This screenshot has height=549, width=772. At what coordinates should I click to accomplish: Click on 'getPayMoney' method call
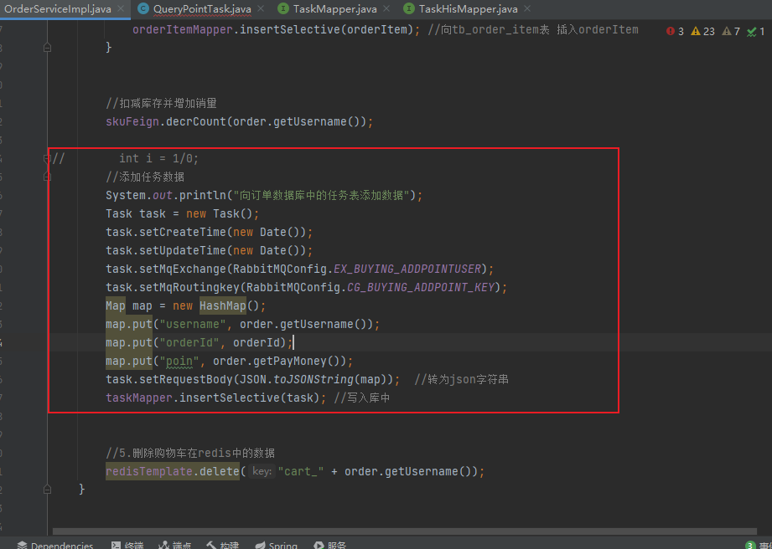(289, 362)
